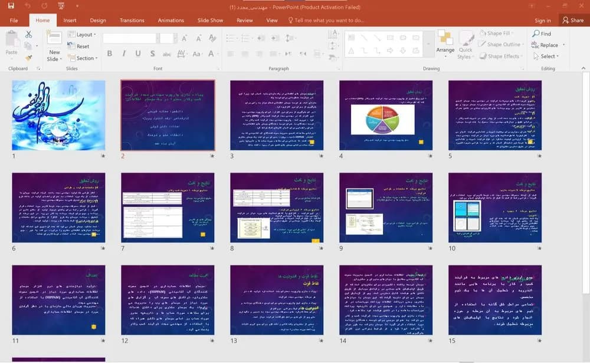Open the Clipboard dialog launcher

coord(38,69)
